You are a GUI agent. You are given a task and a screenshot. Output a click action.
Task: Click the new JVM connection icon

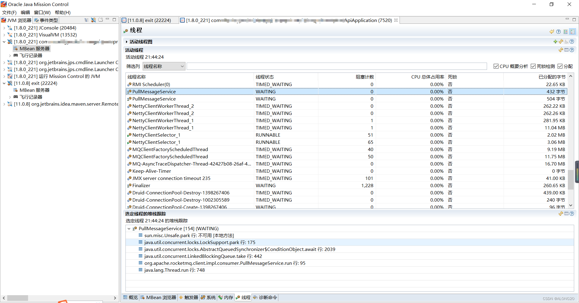point(93,20)
